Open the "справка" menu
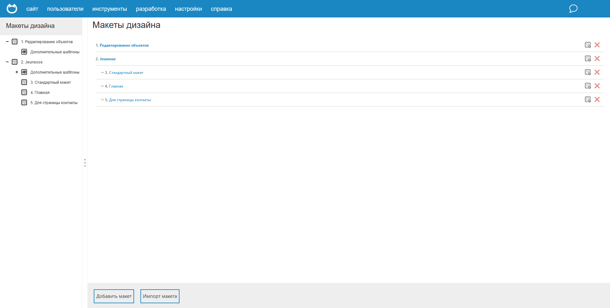This screenshot has width=610, height=308. point(221,9)
